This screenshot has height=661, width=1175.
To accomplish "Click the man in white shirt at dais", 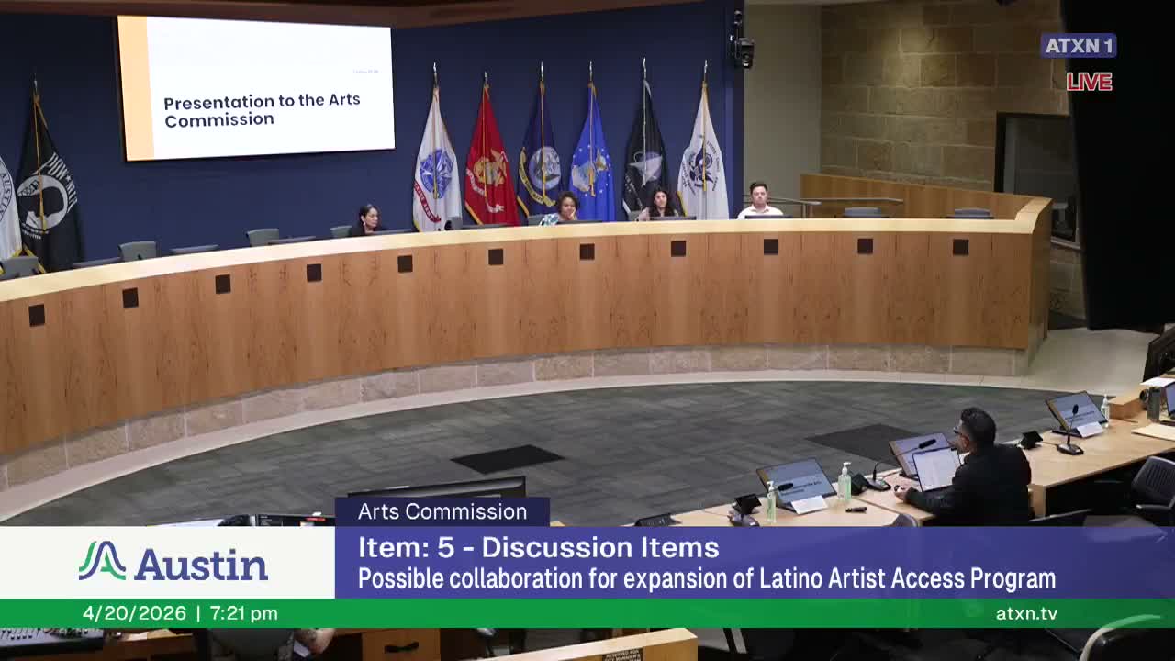I will (759, 200).
